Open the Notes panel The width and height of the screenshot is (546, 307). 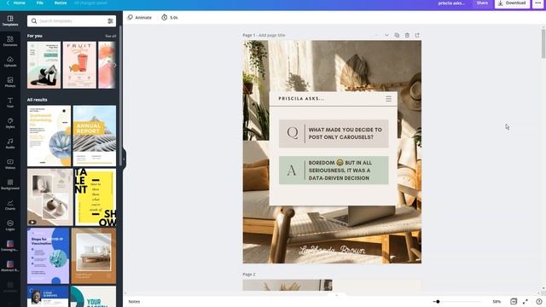134,301
